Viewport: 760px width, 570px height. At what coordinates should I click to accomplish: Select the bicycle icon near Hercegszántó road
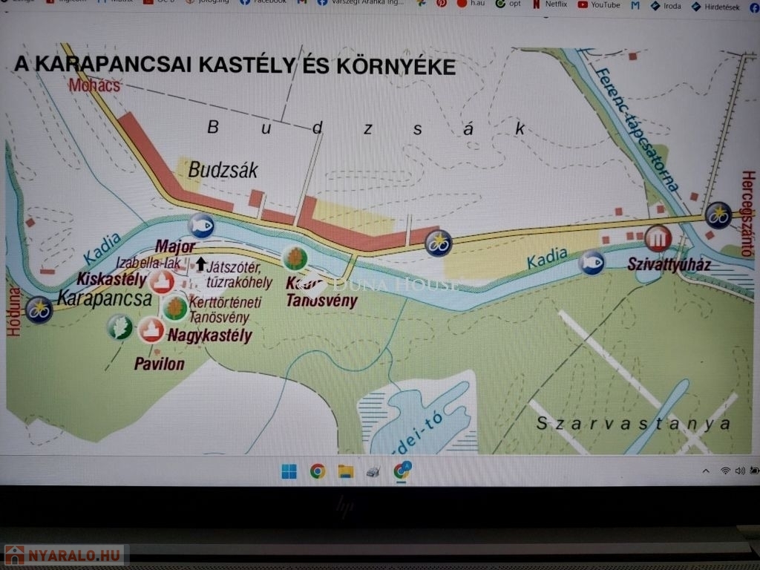[718, 214]
